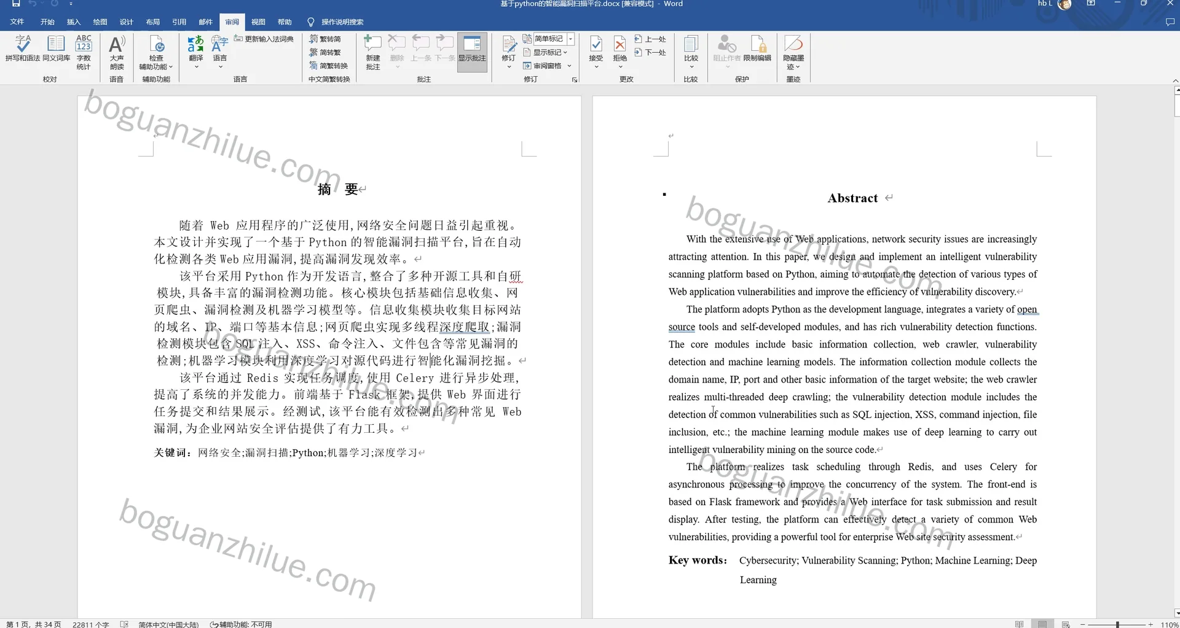Open the 简单标记 markup dropdown

571,39
